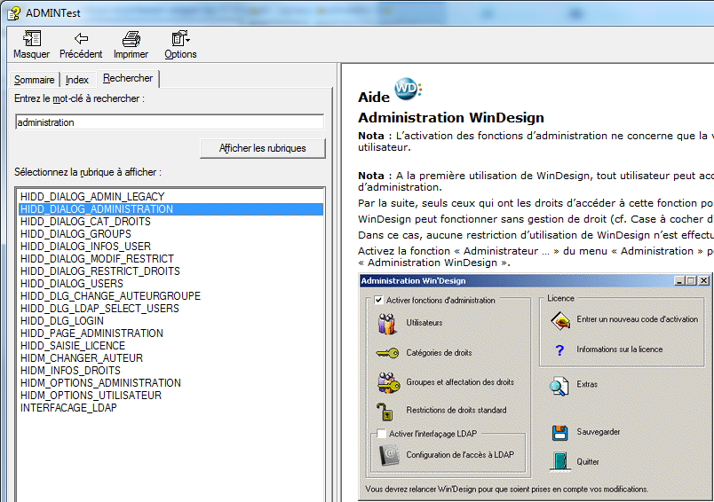Click the Quitter door icon

[560, 461]
